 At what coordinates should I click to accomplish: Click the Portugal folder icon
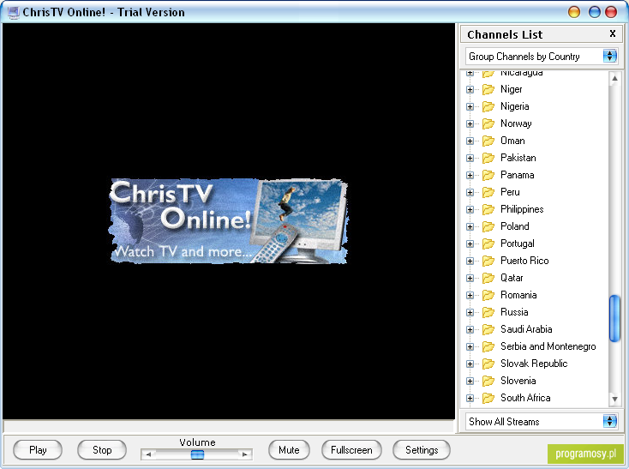[x=488, y=244]
